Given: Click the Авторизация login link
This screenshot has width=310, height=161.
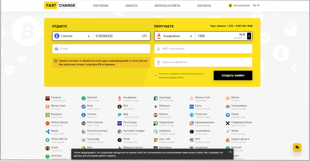Looking at the screenshot, I should tap(242, 5).
